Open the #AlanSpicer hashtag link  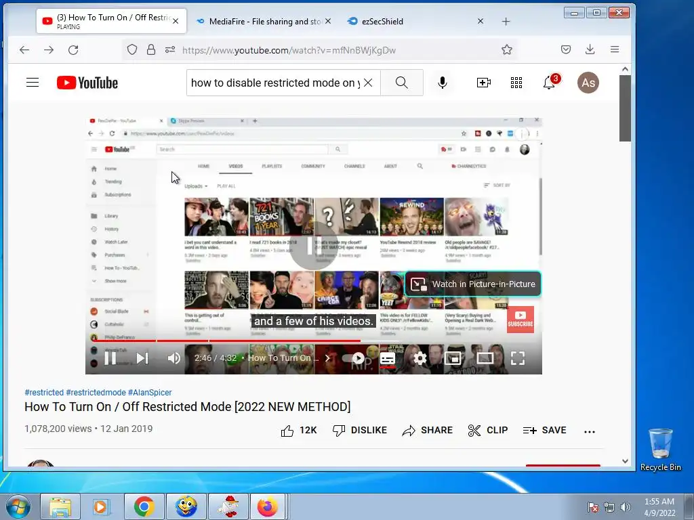point(150,392)
